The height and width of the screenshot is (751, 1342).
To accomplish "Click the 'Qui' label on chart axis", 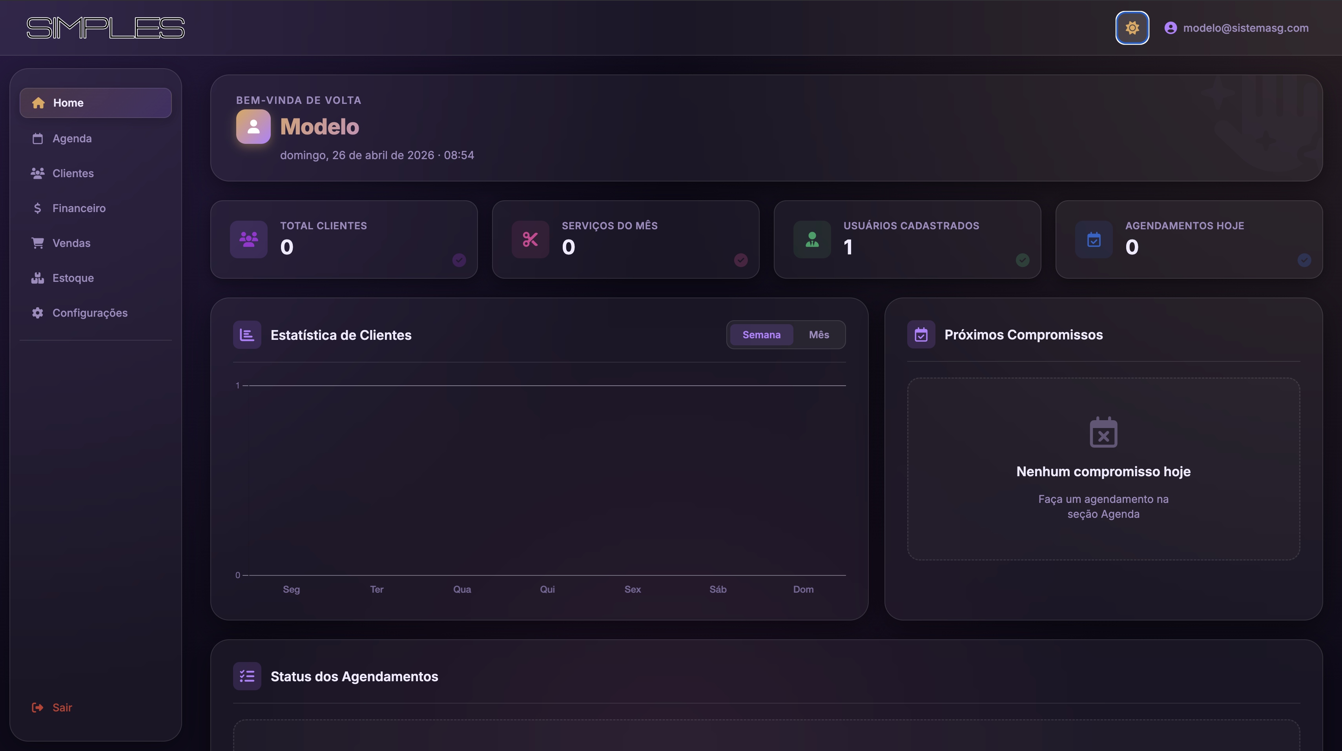I will coord(547,589).
